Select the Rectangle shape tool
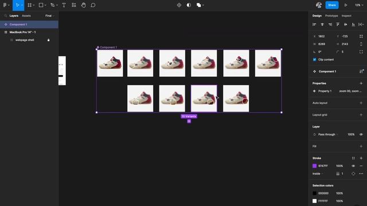 coord(41,5)
